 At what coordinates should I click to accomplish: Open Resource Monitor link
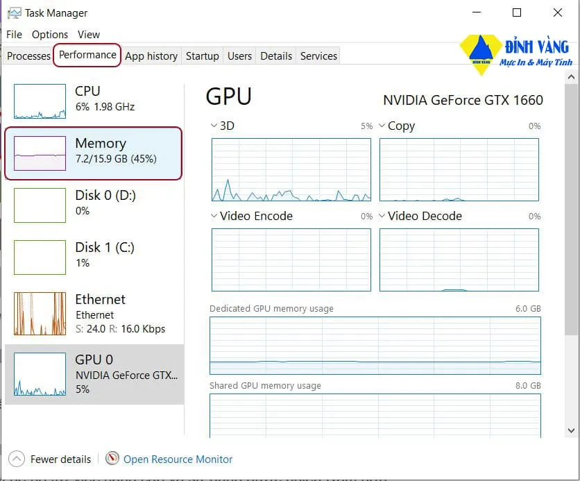click(x=178, y=459)
